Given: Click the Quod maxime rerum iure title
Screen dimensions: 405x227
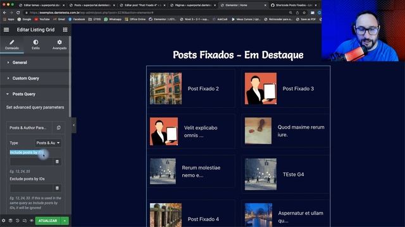Looking at the screenshot, I should [x=301, y=131].
